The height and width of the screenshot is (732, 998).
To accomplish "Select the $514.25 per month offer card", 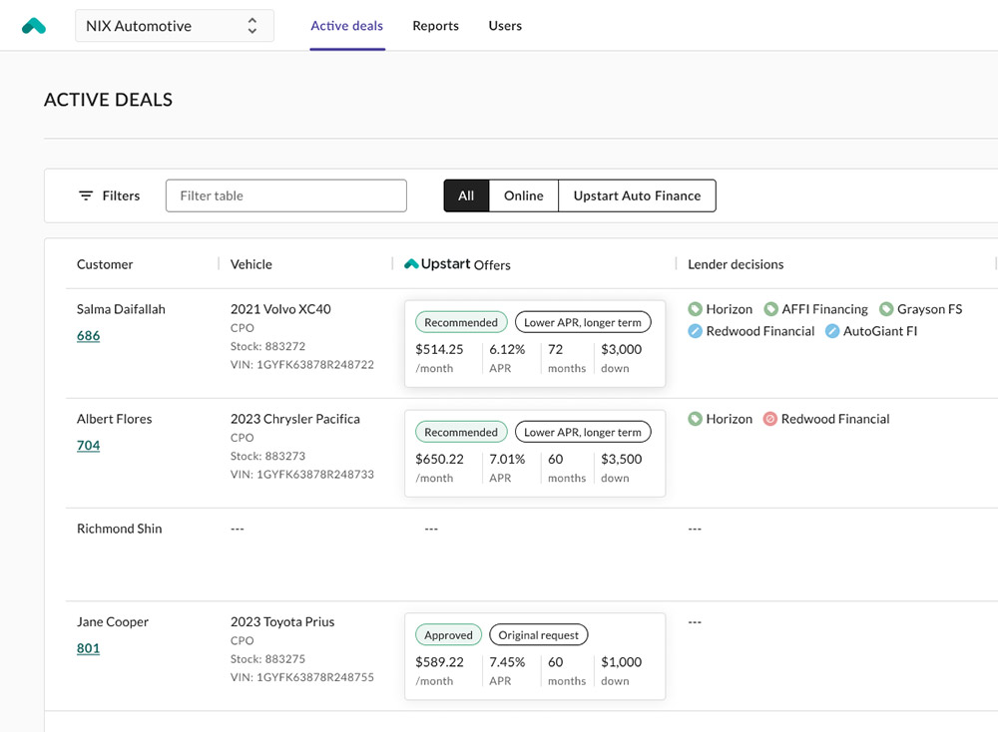I will click(535, 343).
